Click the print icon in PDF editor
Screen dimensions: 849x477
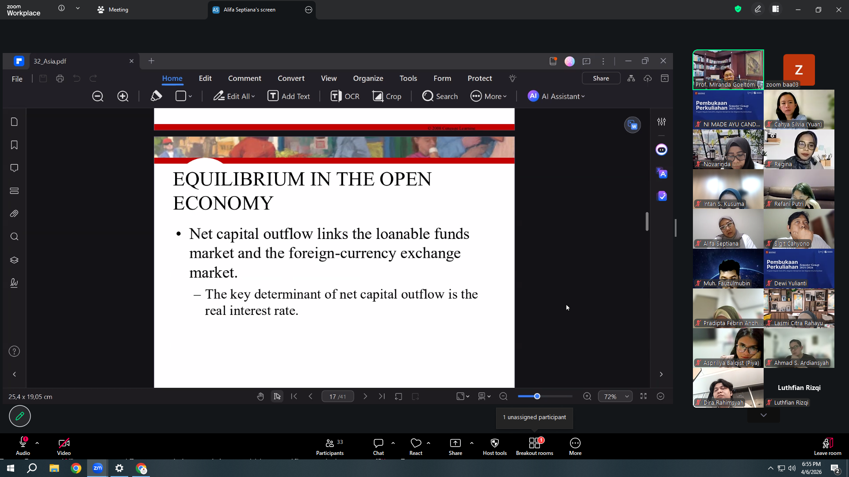click(60, 79)
